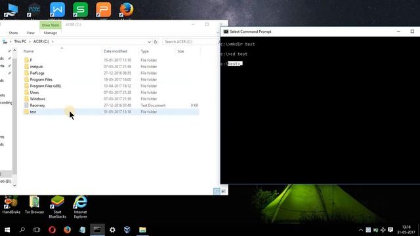Open Internet Explorer desktop shortcut

click(x=80, y=207)
